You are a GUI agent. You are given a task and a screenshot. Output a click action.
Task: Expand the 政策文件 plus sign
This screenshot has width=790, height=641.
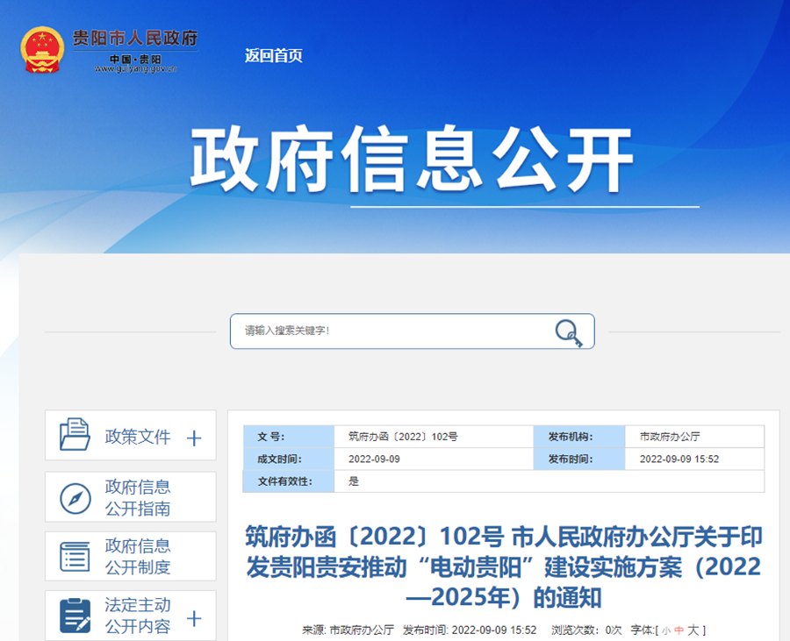tap(194, 438)
